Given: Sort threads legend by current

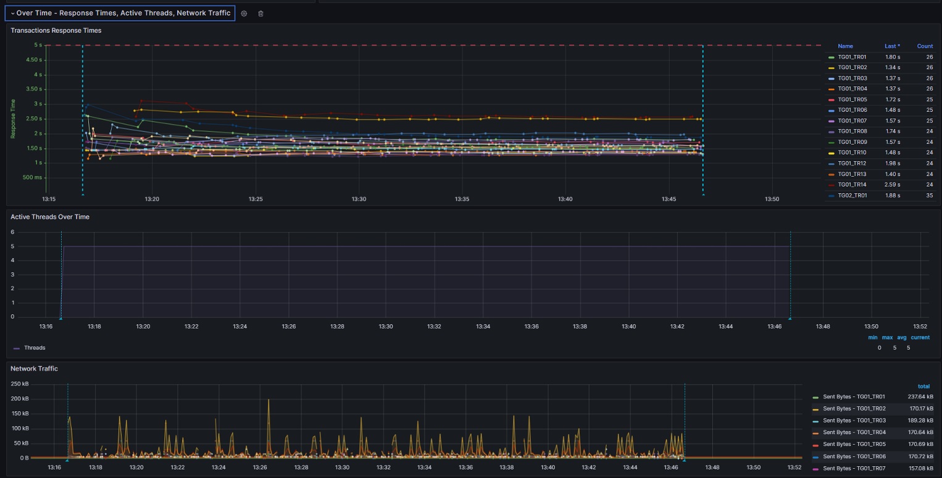Looking at the screenshot, I should point(920,337).
